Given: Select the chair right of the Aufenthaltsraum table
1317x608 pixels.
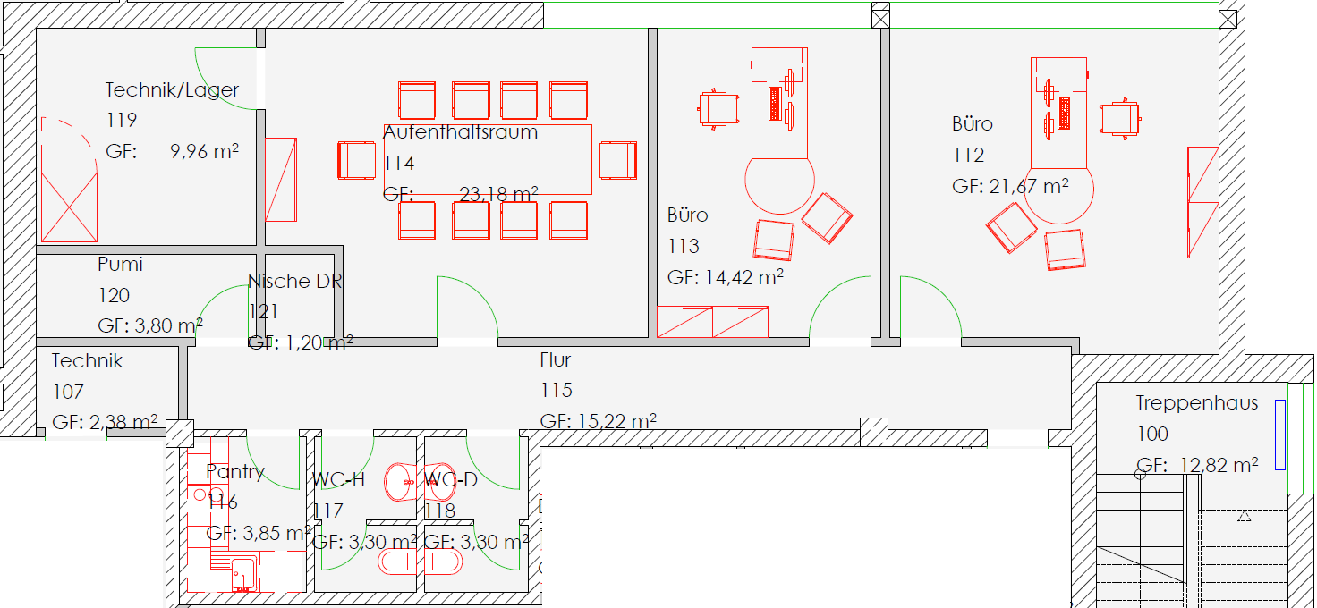Looking at the screenshot, I should tap(618, 160).
